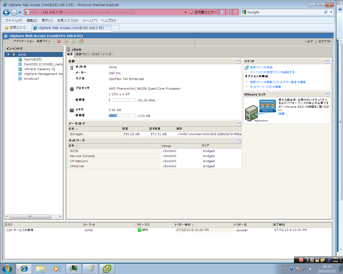Open the Google search provider dropdown

331,12
